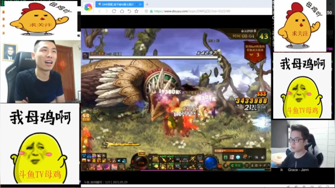Screen dimensions: 335x188
Task: Click the green 43 round badge
Action: [x=263, y=36]
